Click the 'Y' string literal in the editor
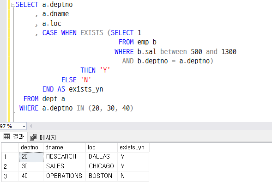This screenshot has width=272, height=184. click(x=105, y=70)
